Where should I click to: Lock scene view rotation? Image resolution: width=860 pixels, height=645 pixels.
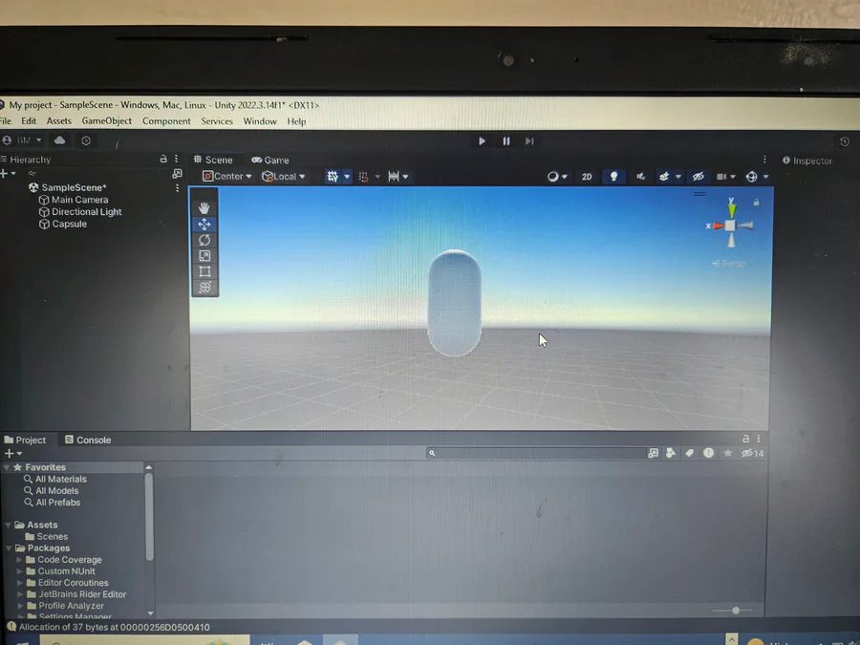point(757,203)
